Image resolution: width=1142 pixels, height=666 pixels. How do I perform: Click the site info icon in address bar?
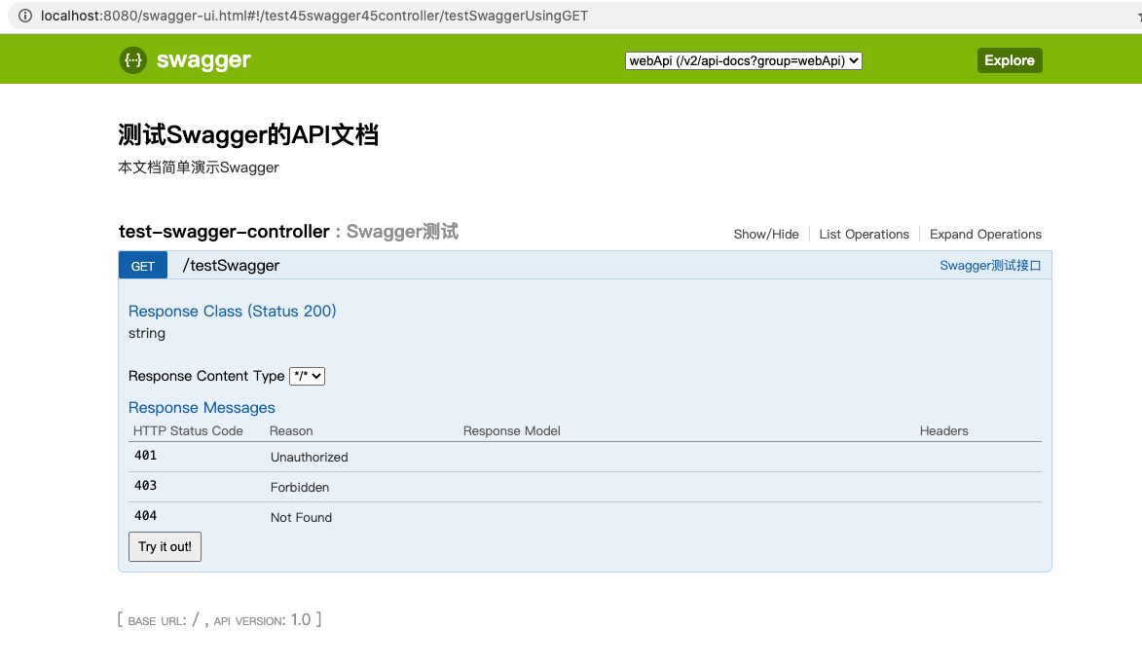point(24,16)
